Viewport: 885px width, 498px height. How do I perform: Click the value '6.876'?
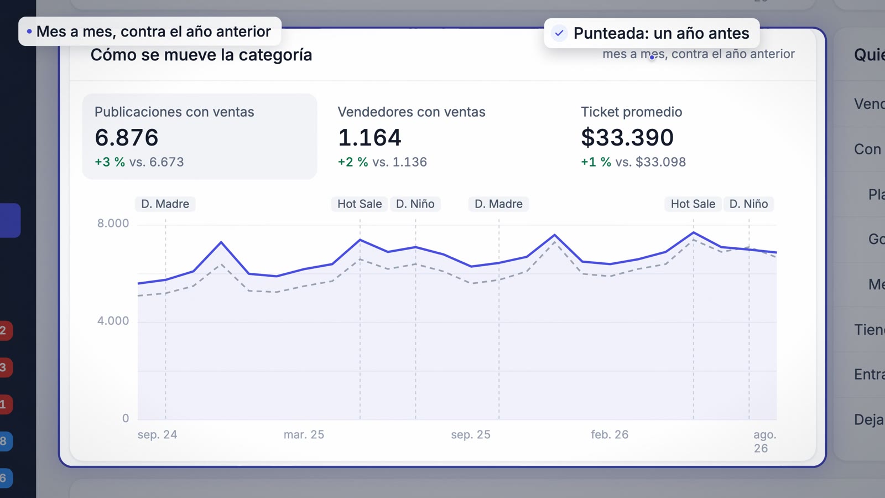127,137
